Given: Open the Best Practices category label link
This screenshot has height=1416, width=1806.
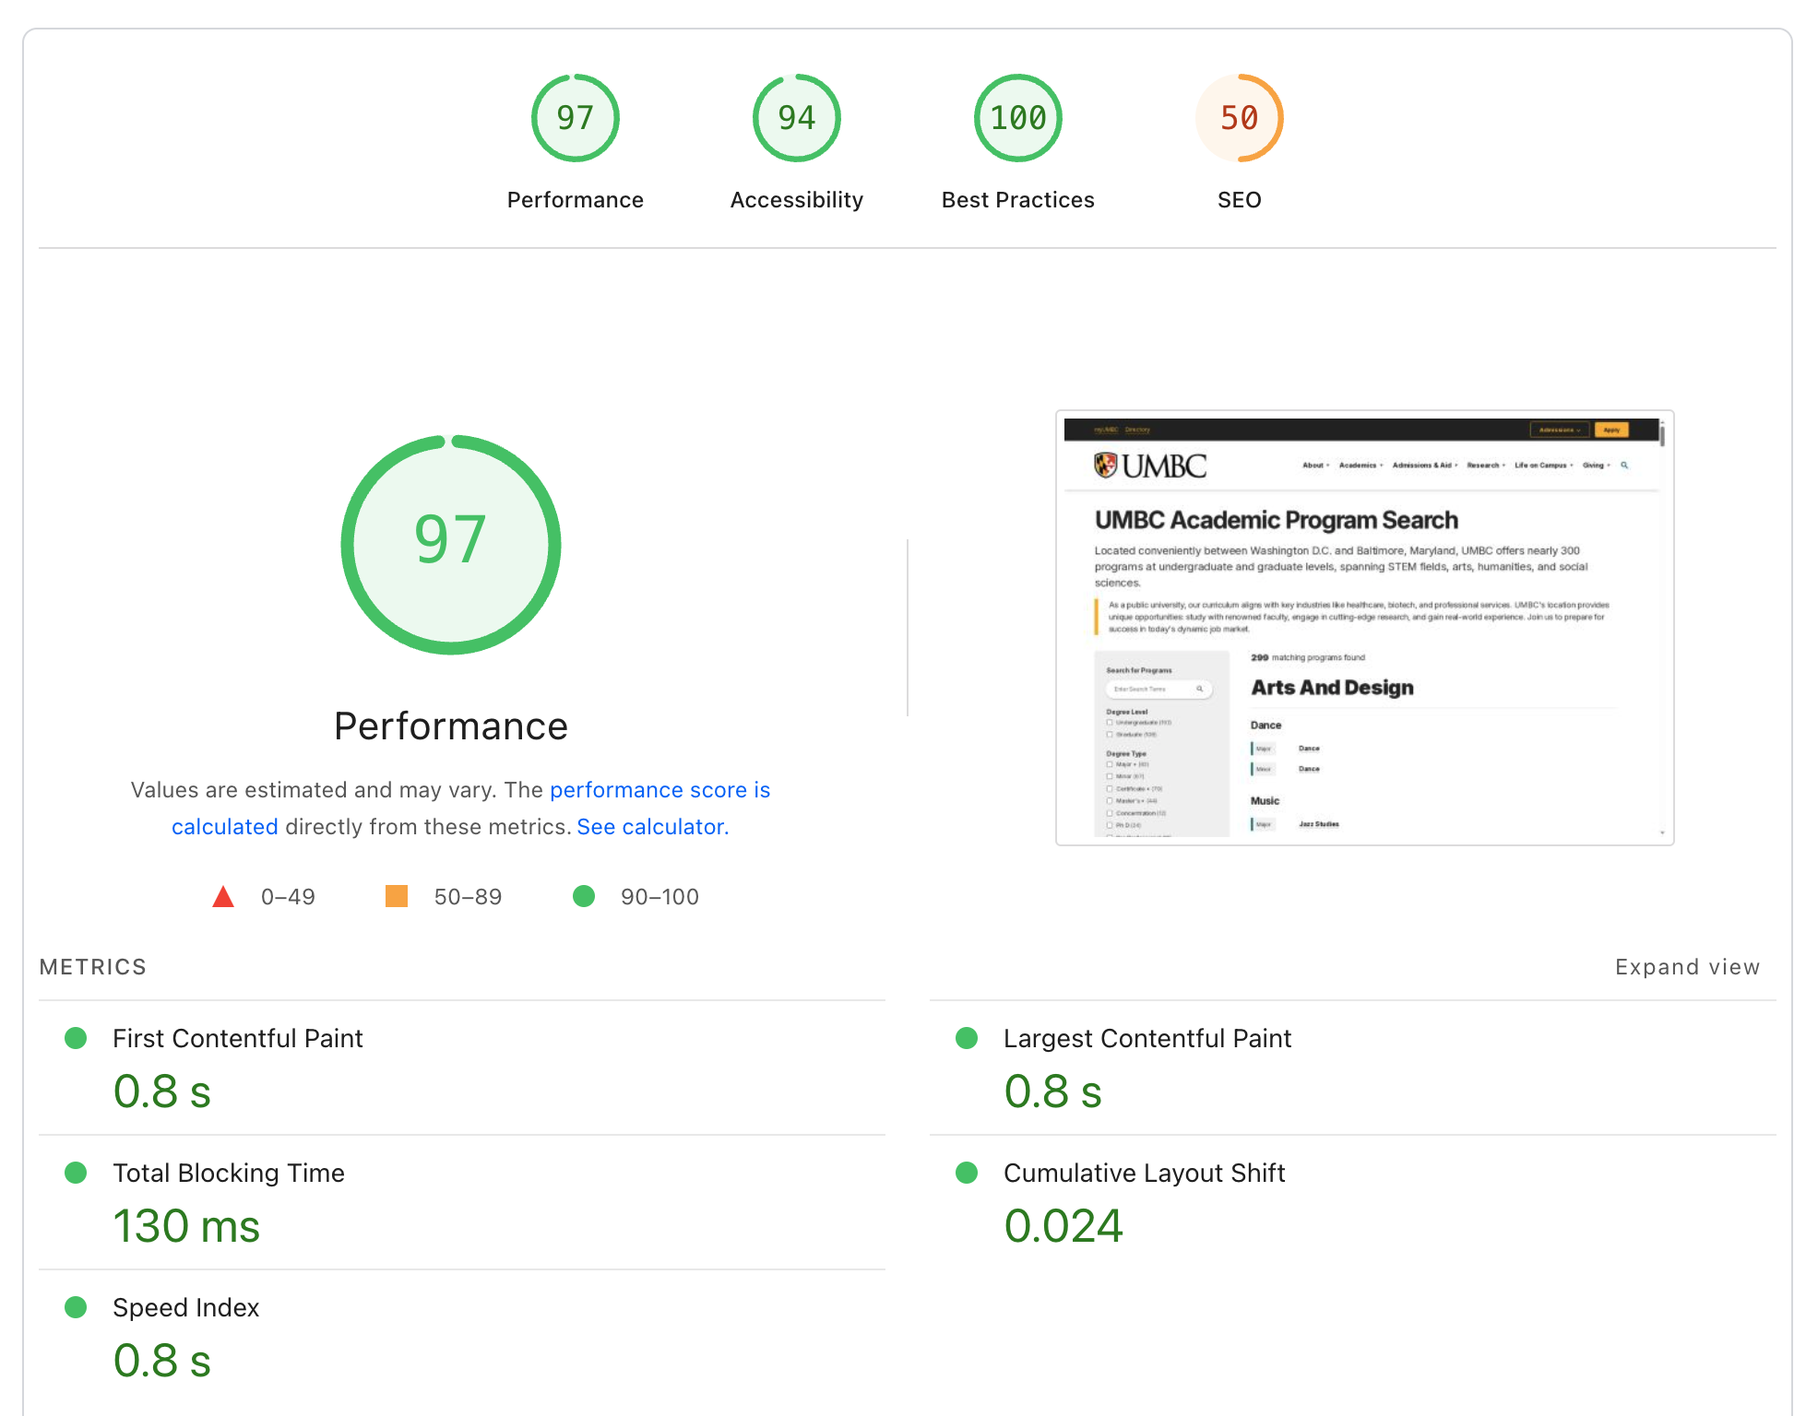Looking at the screenshot, I should pos(1017,200).
